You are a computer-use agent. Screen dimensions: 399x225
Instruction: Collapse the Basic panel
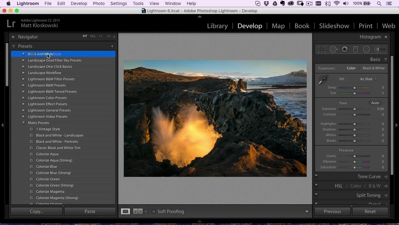(x=386, y=60)
